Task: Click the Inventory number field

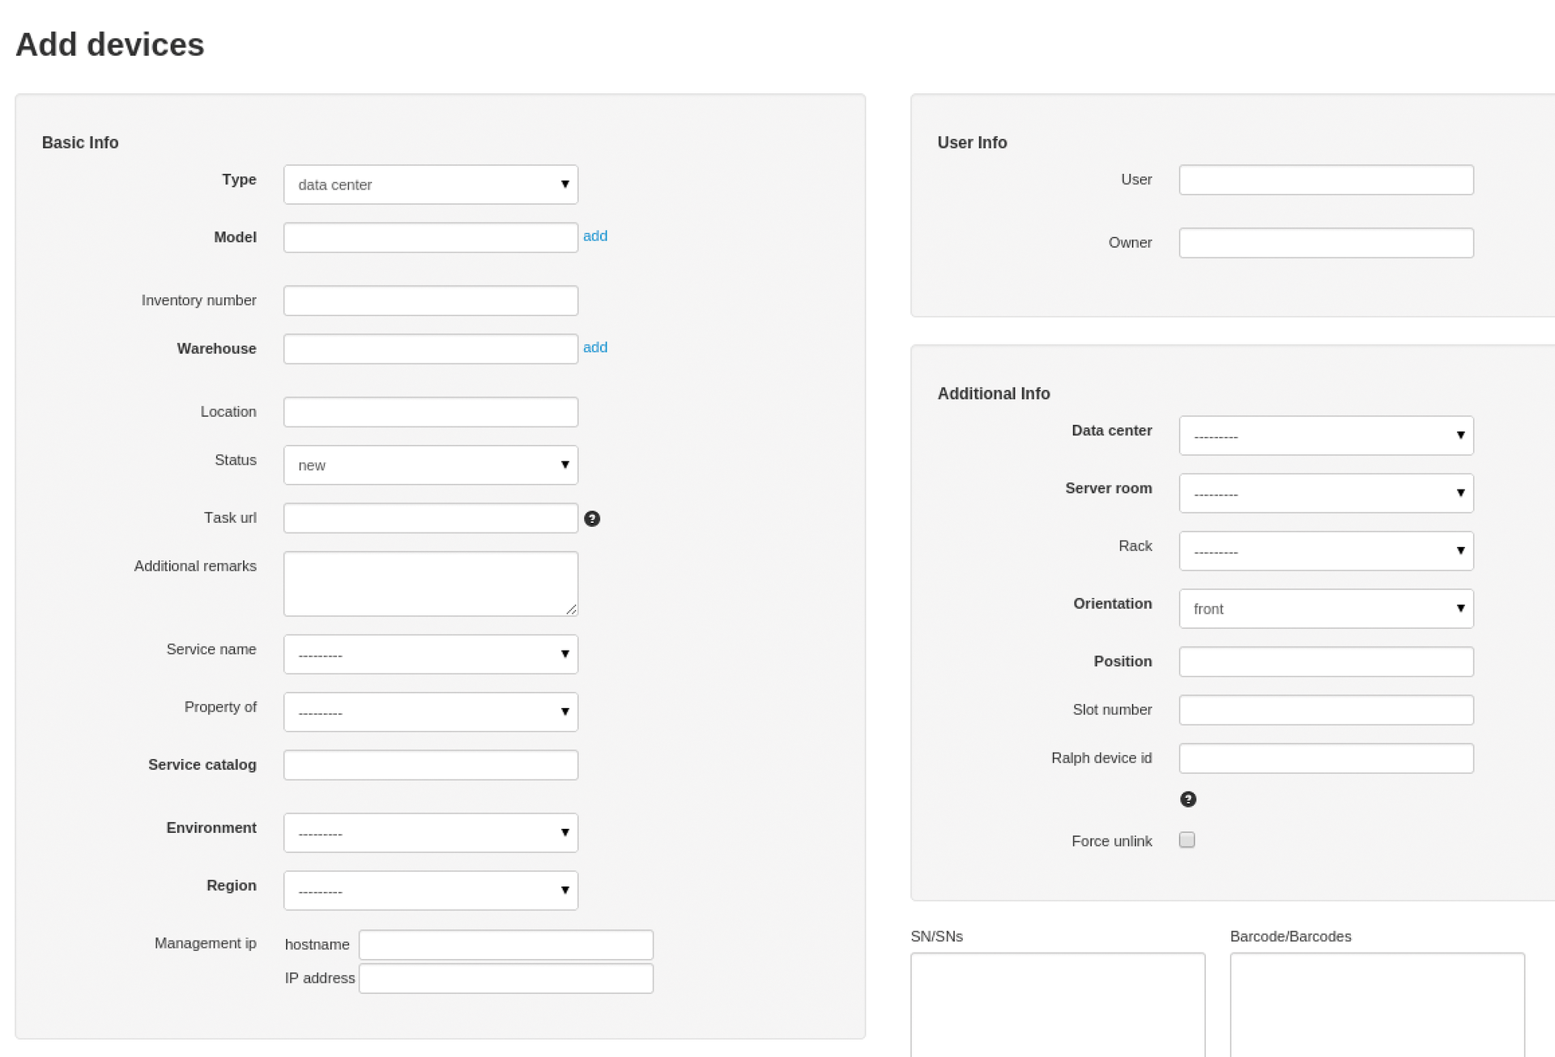Action: 430,299
